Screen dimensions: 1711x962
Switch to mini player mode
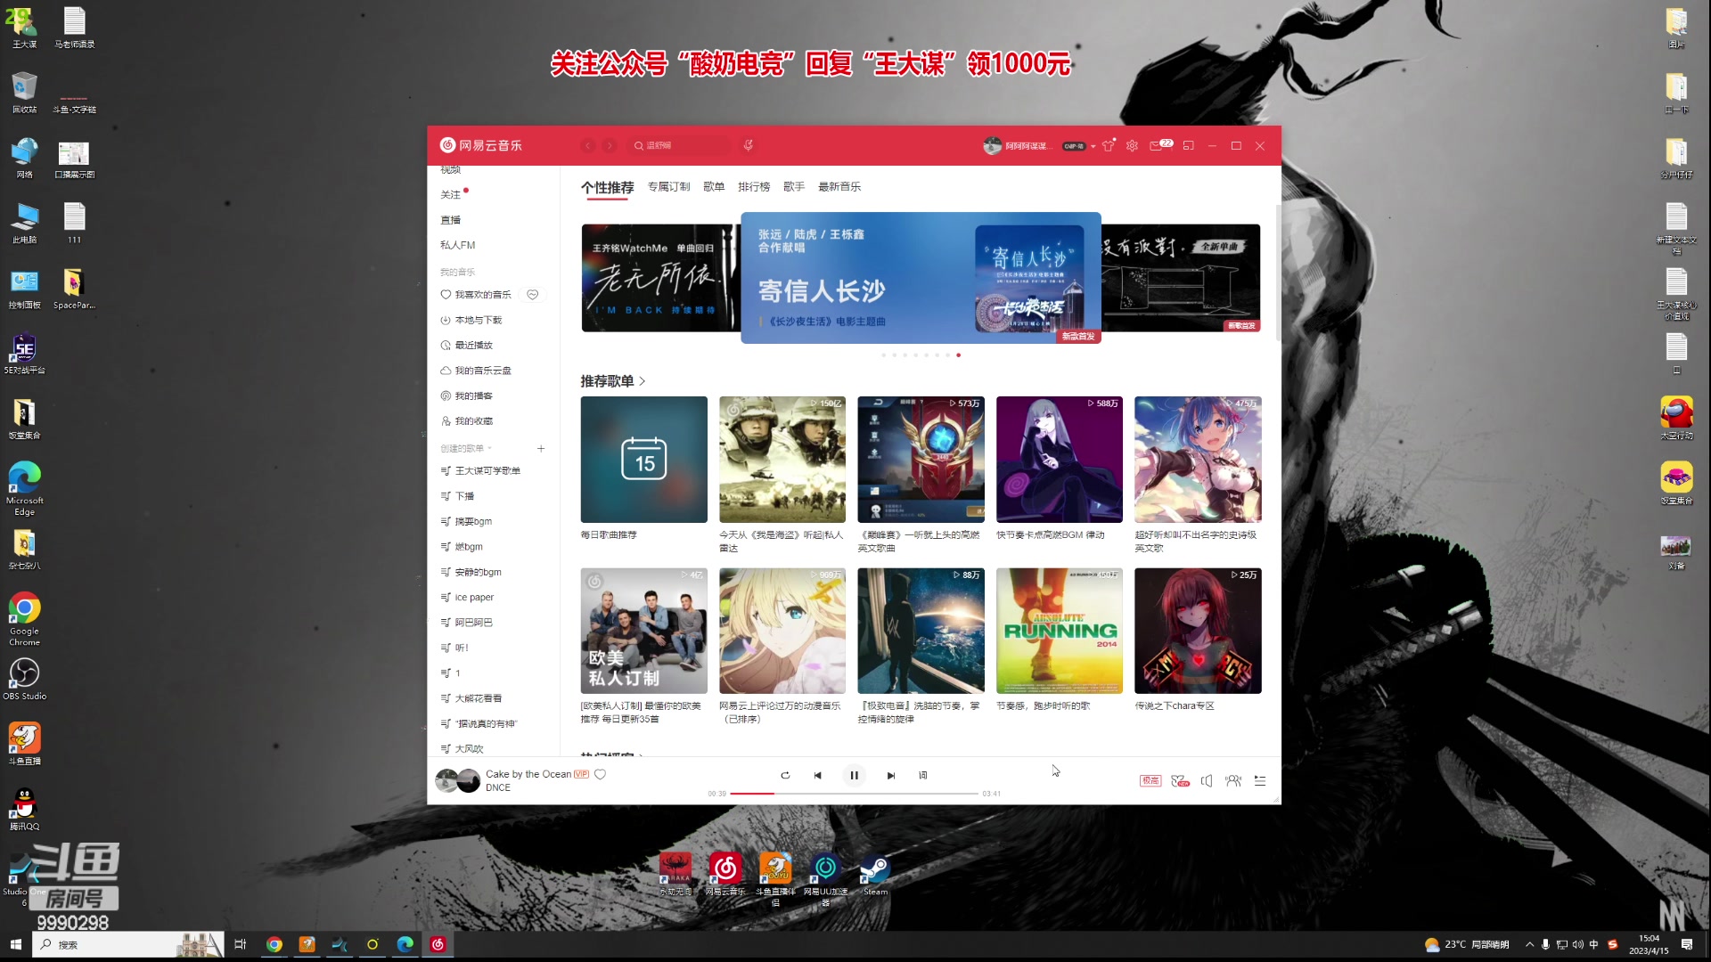1188,145
